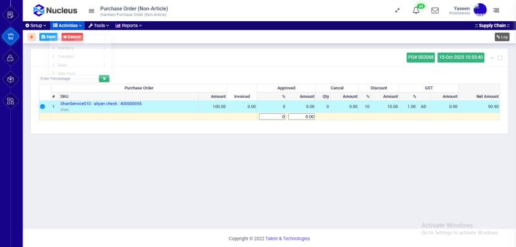This screenshot has height=247, width=516.
Task: Select row 1 blue circle indicator
Action: point(43,107)
